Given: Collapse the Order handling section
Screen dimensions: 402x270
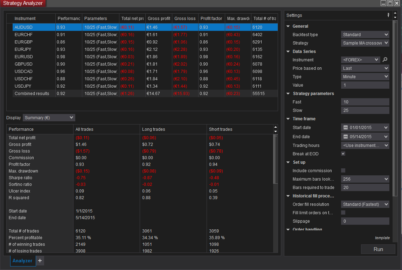Looking at the screenshot, I should pos(288,229).
